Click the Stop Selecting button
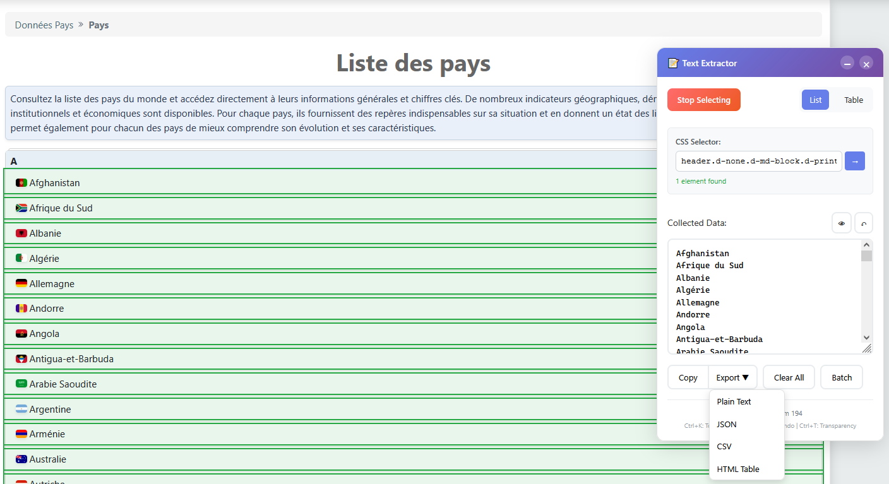889x484 pixels. 704,100
